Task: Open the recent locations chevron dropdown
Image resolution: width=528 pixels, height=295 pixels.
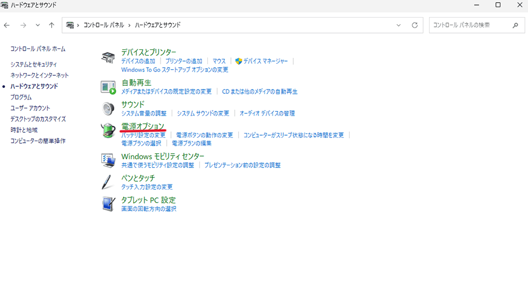Action: click(37, 25)
